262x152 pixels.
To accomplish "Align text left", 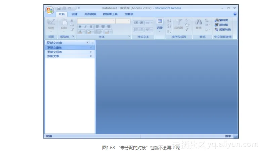I will (97, 27).
